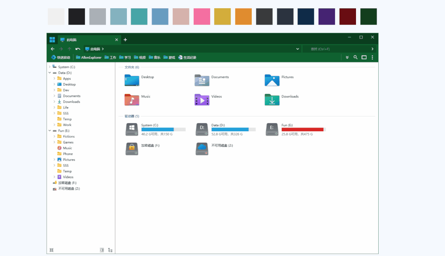Expand the Dev folder node
Image resolution: width=445 pixels, height=256 pixels.
(x=54, y=90)
